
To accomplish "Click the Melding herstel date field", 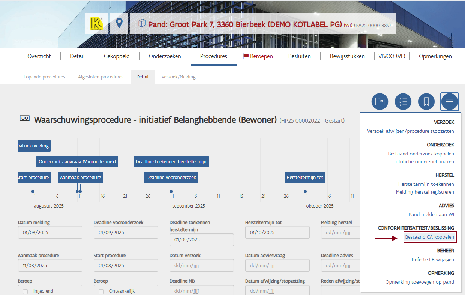I will 340,233.
